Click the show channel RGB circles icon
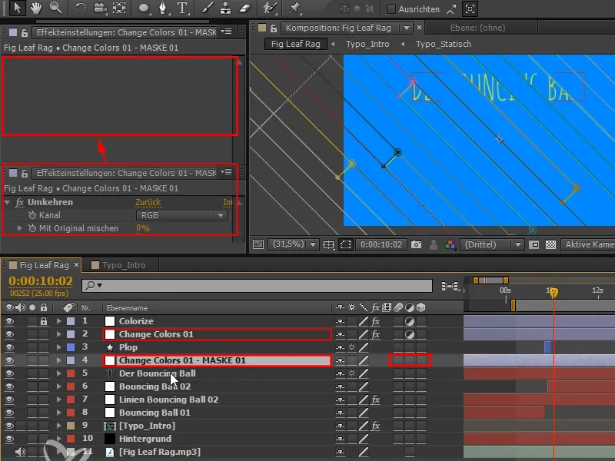 (x=450, y=245)
